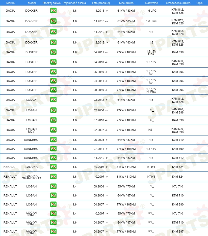The height and width of the screenshot is (236, 208).
Task: Click the BT0/1 body cell
Action: point(151,167)
